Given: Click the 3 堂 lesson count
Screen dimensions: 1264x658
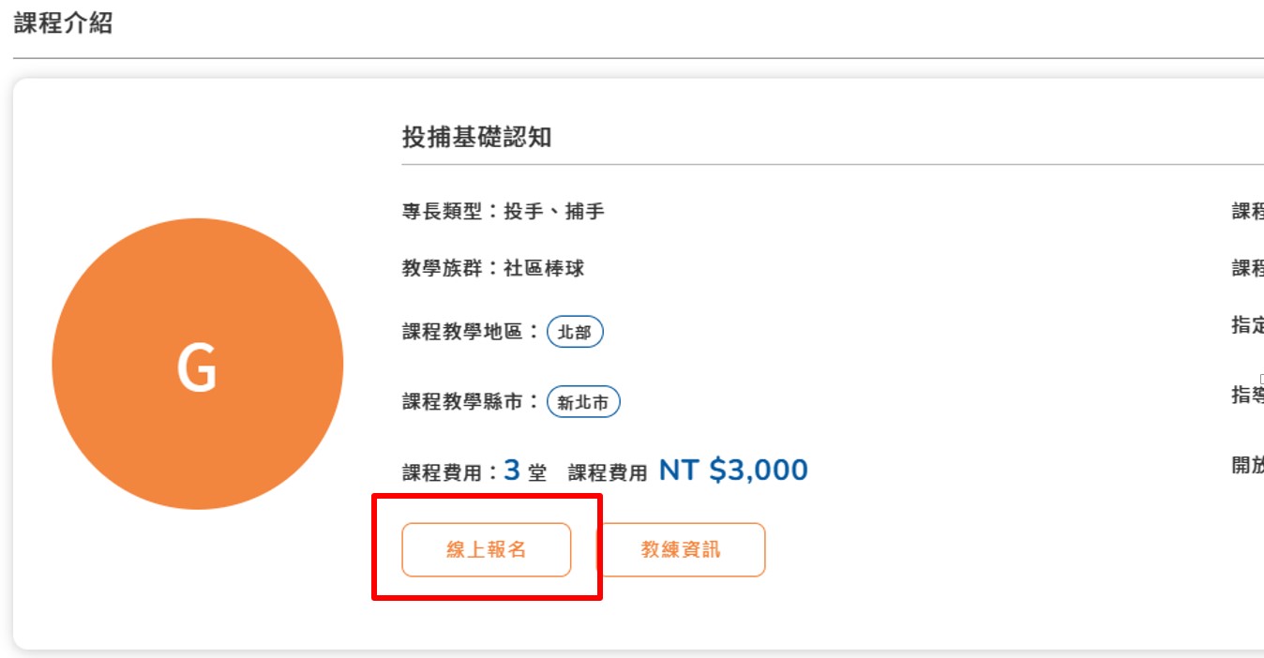Looking at the screenshot, I should tap(525, 471).
